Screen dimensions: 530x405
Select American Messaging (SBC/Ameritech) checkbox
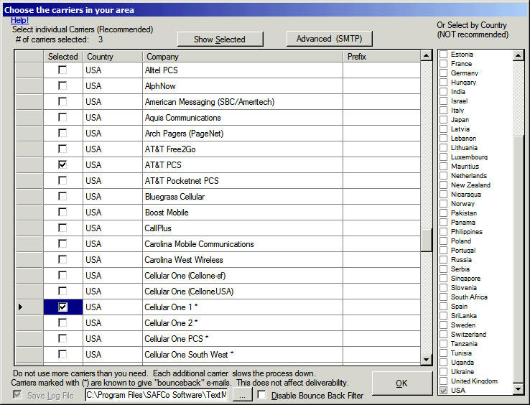click(x=62, y=101)
